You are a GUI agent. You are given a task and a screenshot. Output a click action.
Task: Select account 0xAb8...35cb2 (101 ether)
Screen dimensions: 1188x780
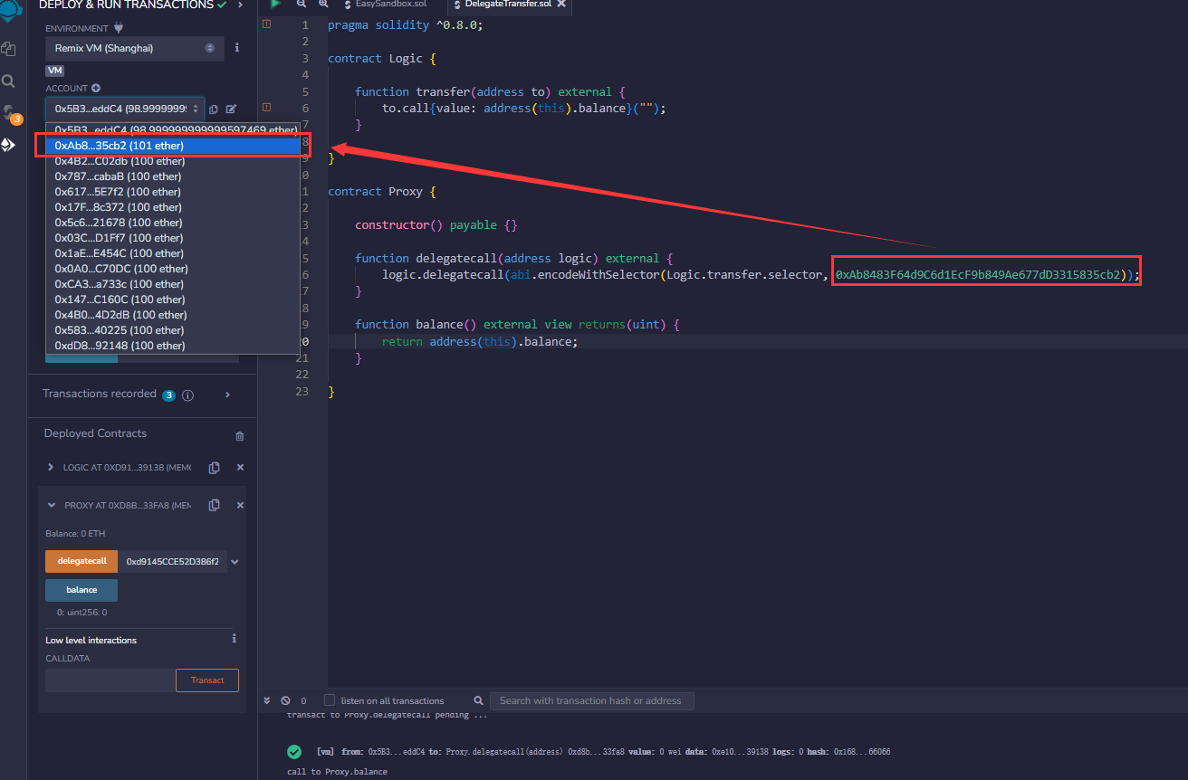(x=173, y=146)
